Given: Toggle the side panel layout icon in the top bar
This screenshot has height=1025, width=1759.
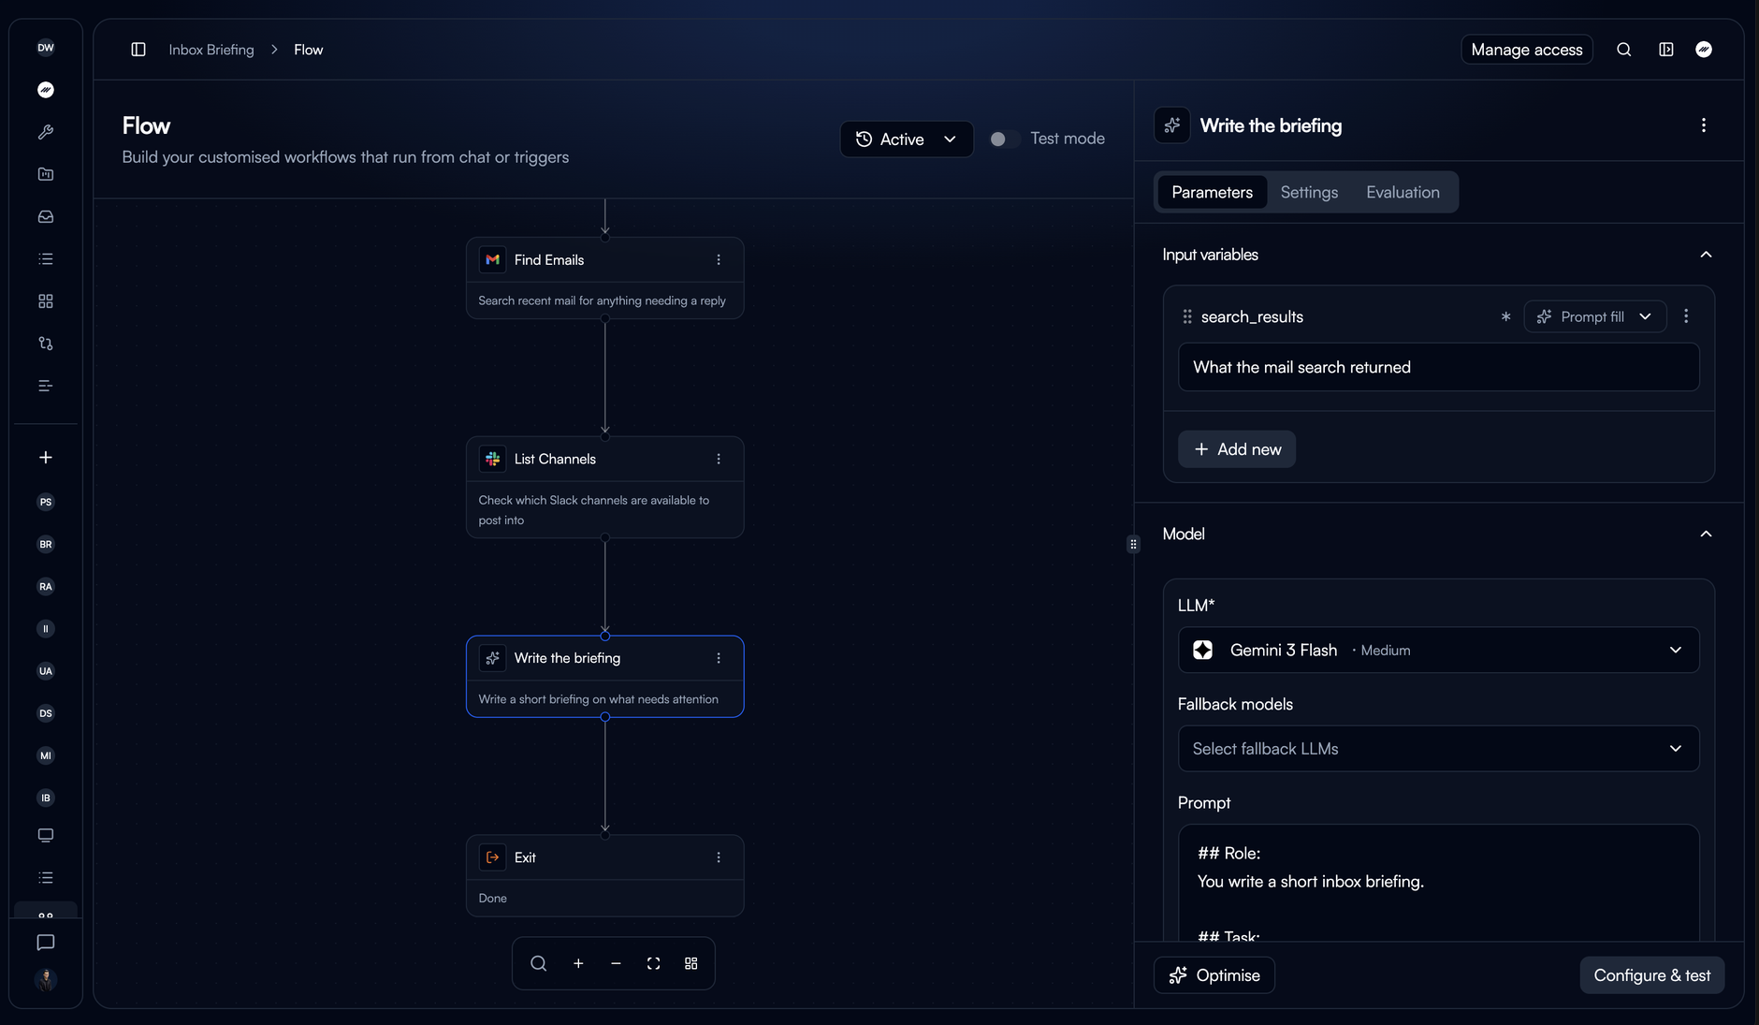Looking at the screenshot, I should click(1666, 50).
